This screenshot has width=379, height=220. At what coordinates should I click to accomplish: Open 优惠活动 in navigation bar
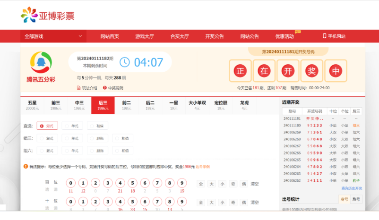284,36
